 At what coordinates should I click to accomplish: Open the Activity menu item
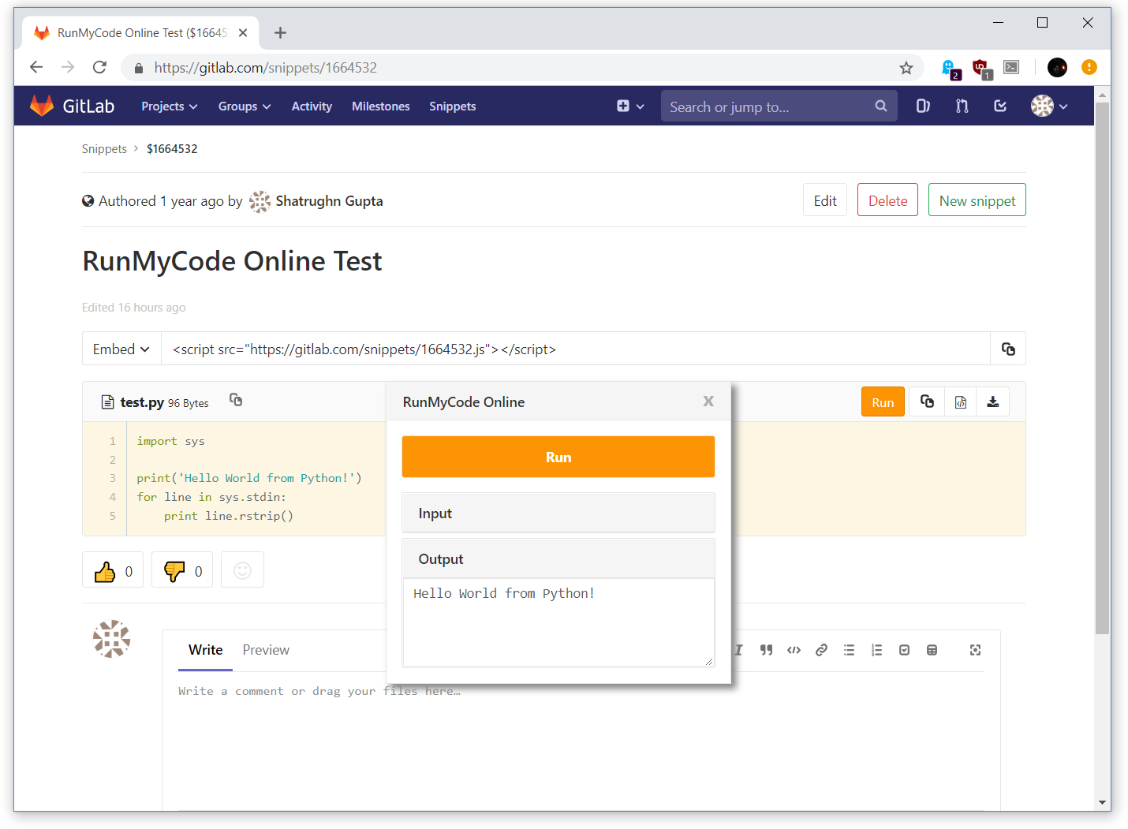(312, 106)
